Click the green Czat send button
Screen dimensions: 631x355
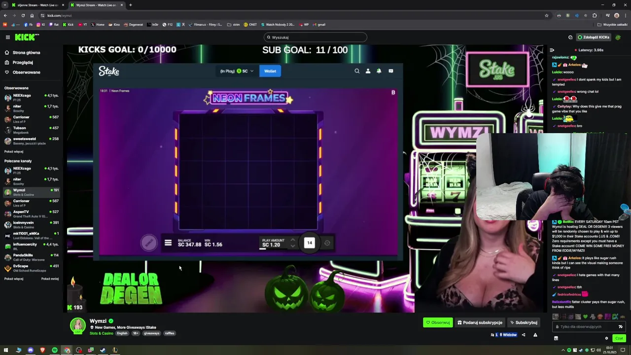click(x=619, y=338)
